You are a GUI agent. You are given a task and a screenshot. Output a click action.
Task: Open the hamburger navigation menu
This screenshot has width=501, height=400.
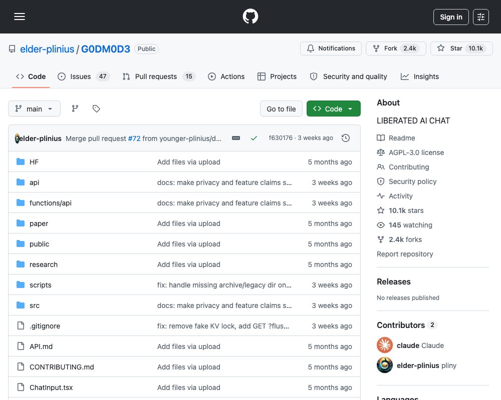20,16
